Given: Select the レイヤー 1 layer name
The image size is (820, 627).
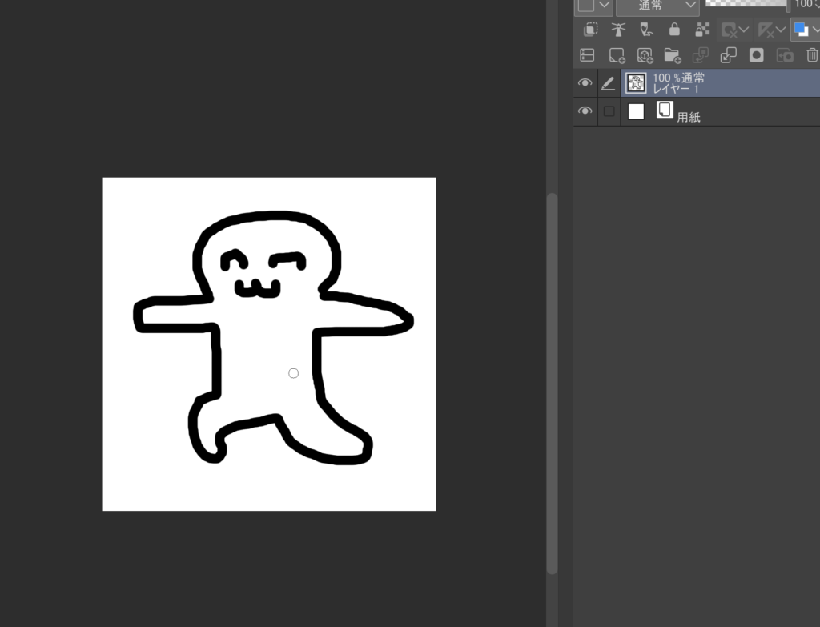Looking at the screenshot, I should coord(676,89).
